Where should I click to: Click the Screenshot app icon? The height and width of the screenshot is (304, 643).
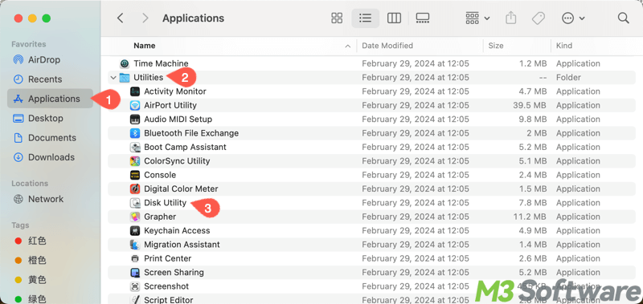(135, 286)
